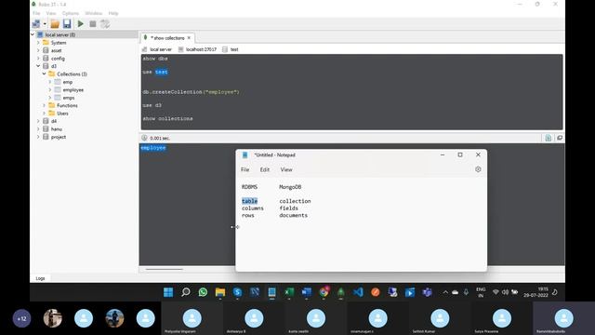This screenshot has height=335, width=595.
Task: Click the Stop execution toolbar icon
Action: (x=93, y=24)
